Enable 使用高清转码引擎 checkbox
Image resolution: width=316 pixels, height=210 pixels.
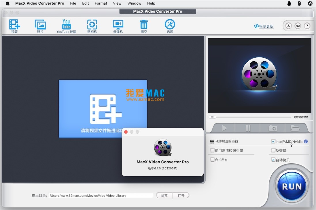click(x=212, y=150)
